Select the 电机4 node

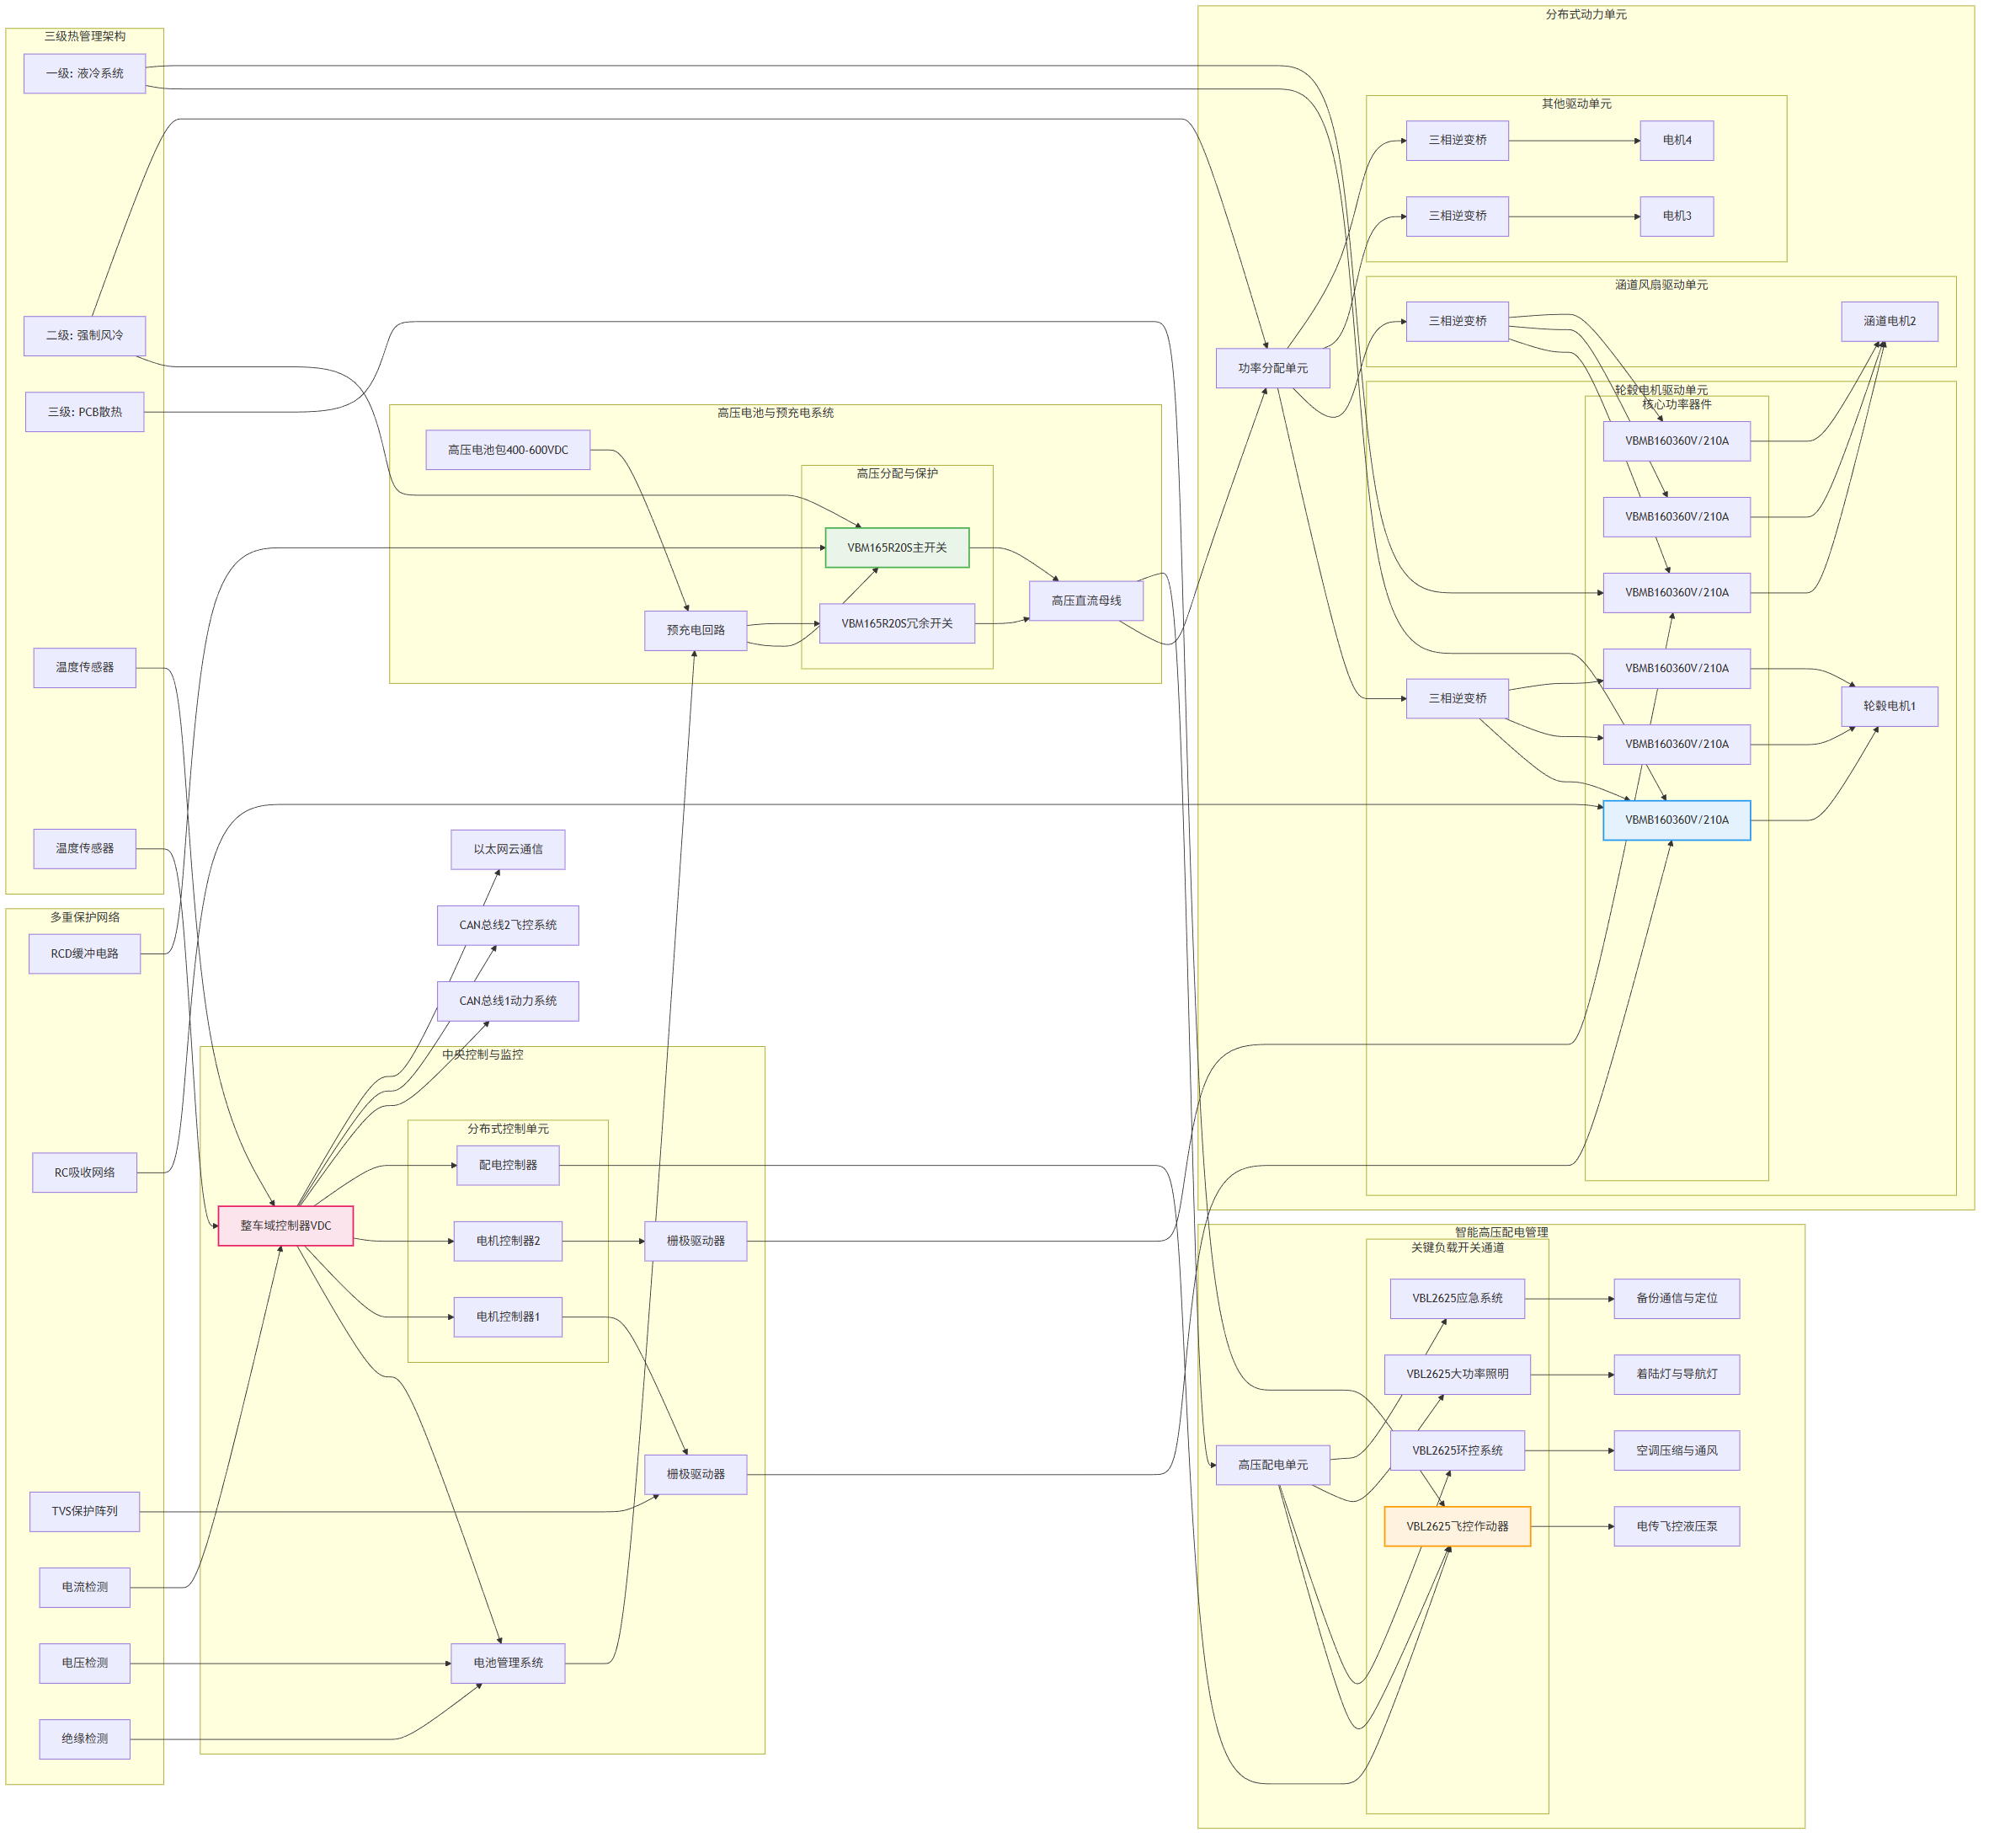[1677, 140]
